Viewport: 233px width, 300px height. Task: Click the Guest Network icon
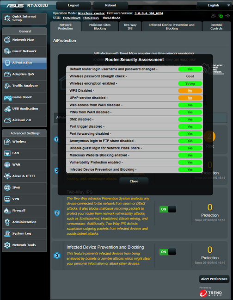[7, 51]
